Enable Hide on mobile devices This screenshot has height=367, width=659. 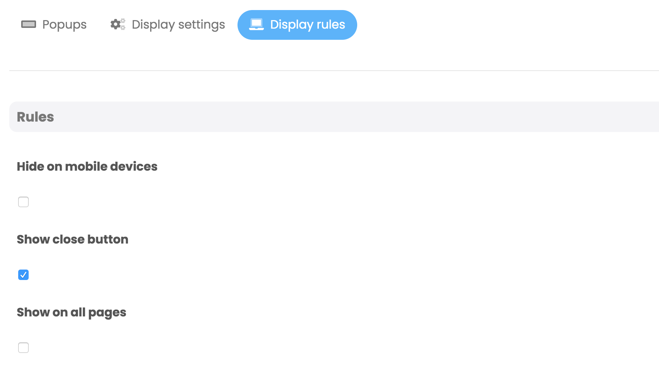(23, 202)
